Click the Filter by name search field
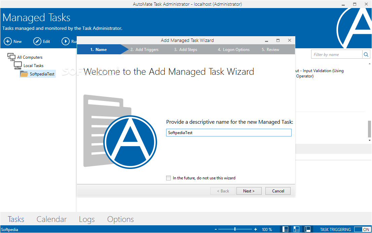Viewport: 372px width, 233px height. click(337, 55)
